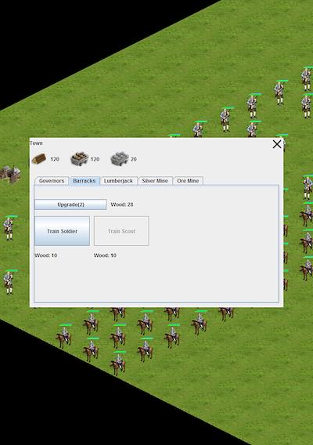
Task: Switch to the Governors tab
Action: 52,181
